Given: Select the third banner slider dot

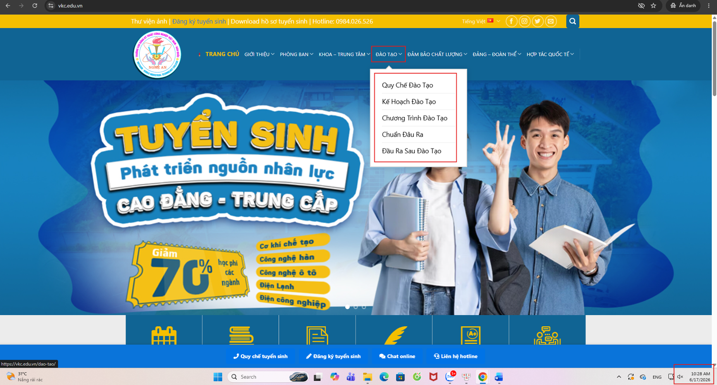Looking at the screenshot, I should coord(364,307).
